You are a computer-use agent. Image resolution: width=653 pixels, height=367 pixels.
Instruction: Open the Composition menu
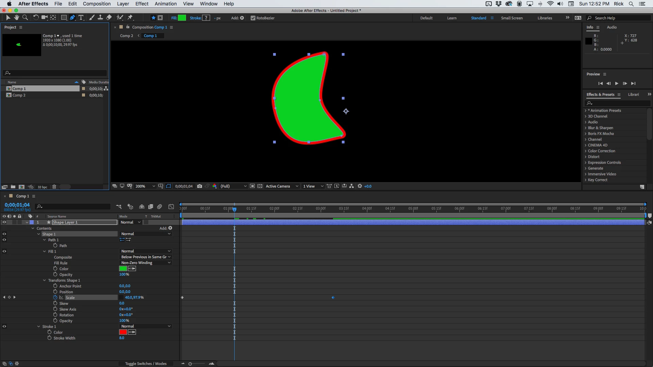point(97,4)
